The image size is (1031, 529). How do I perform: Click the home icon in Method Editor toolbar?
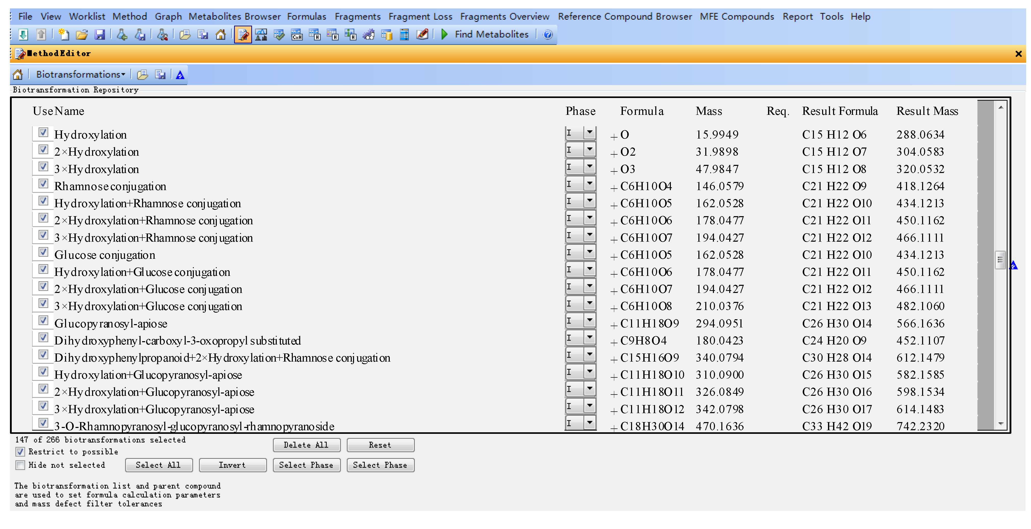pos(18,75)
